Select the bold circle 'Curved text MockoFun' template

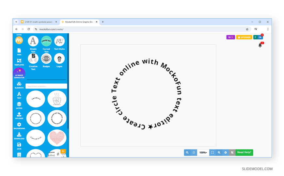pos(57,118)
